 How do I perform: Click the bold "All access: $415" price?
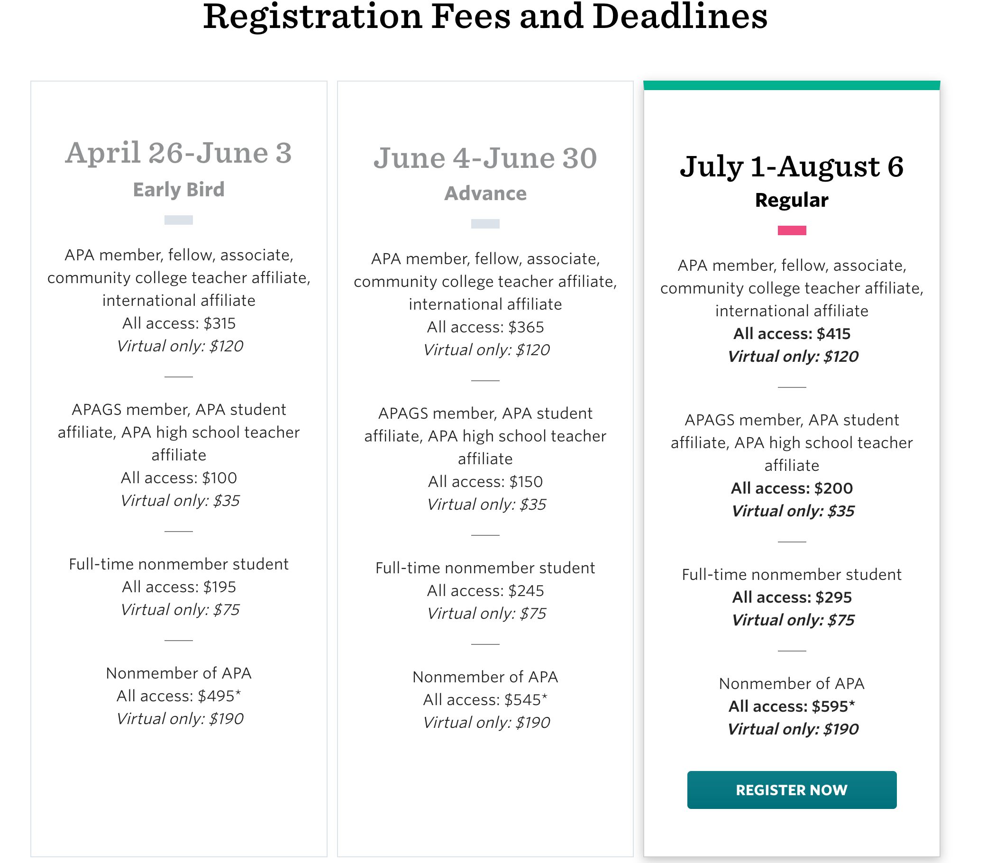point(791,334)
